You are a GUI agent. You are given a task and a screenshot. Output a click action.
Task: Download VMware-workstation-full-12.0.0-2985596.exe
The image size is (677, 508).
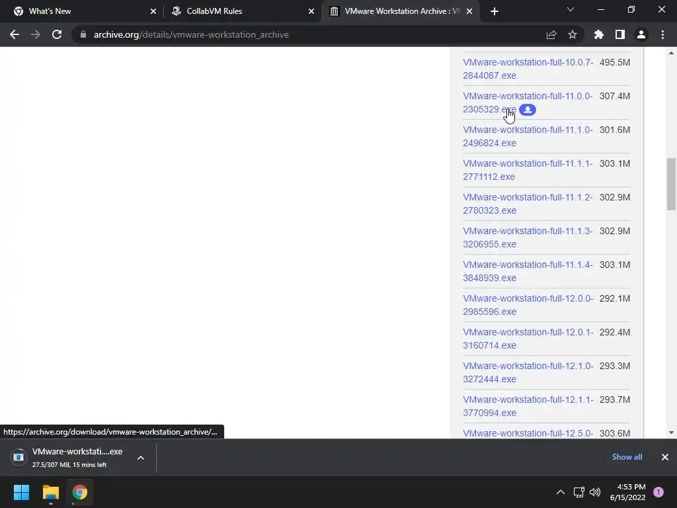click(x=528, y=304)
